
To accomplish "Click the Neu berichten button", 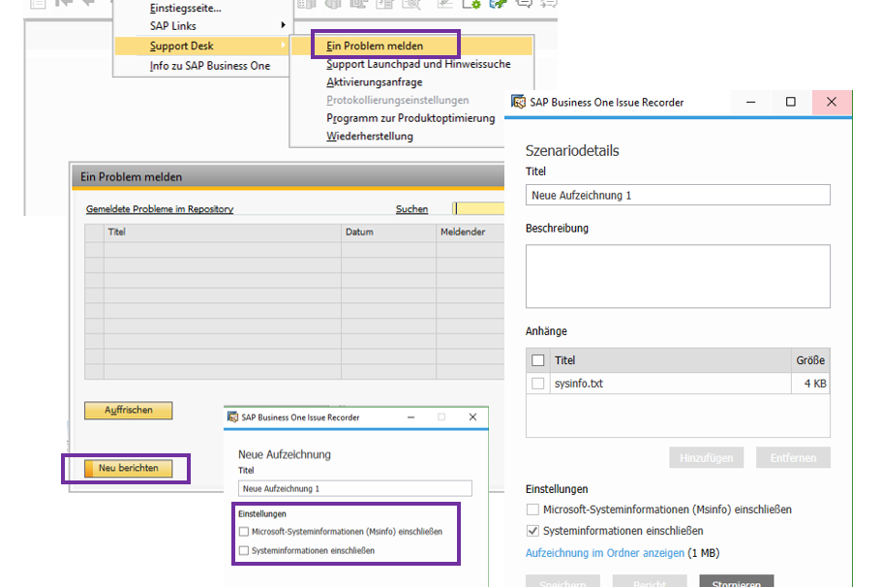I will point(129,469).
